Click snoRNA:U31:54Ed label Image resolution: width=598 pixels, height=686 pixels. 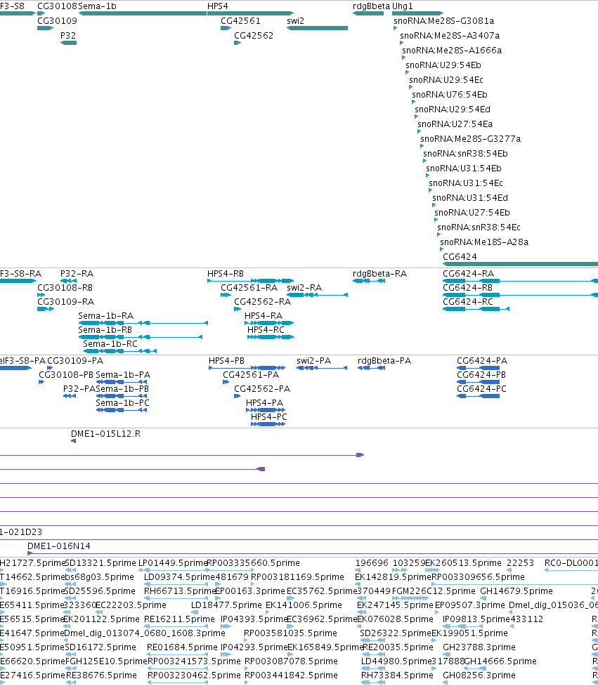tap(470, 198)
